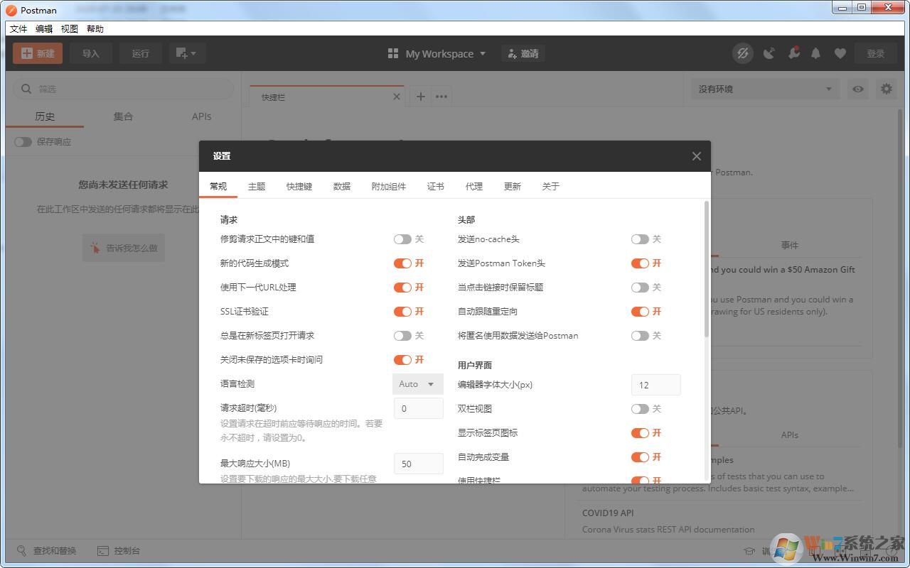Click the 登录 sign-in button
The image size is (910, 568).
coord(875,53)
